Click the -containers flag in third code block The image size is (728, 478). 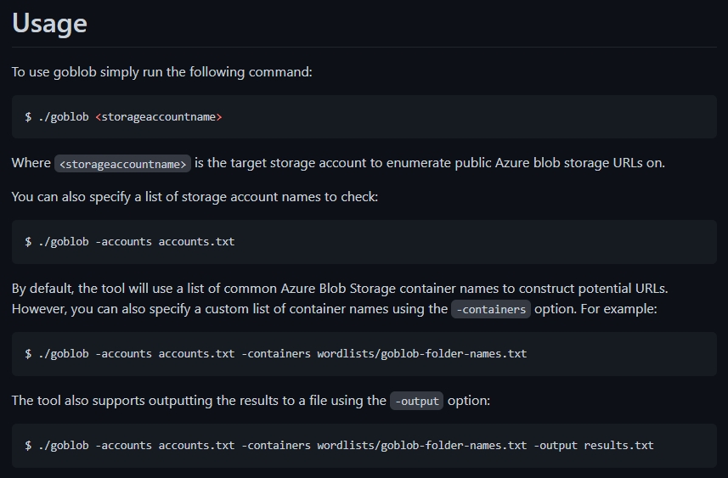coord(276,353)
